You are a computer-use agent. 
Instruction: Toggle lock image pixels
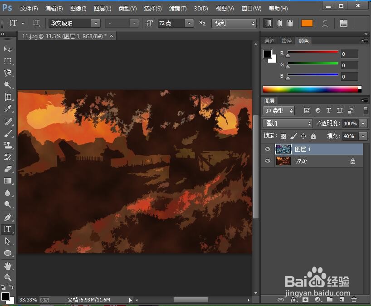click(293, 136)
